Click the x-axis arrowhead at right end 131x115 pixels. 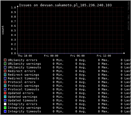coord(124,53)
